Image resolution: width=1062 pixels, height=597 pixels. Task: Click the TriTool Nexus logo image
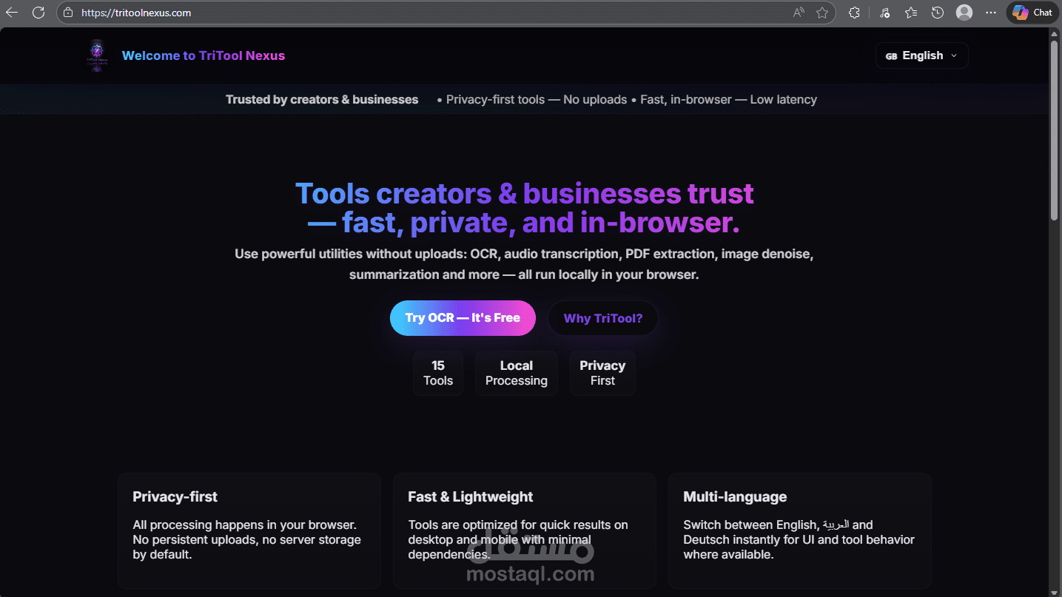tap(97, 55)
